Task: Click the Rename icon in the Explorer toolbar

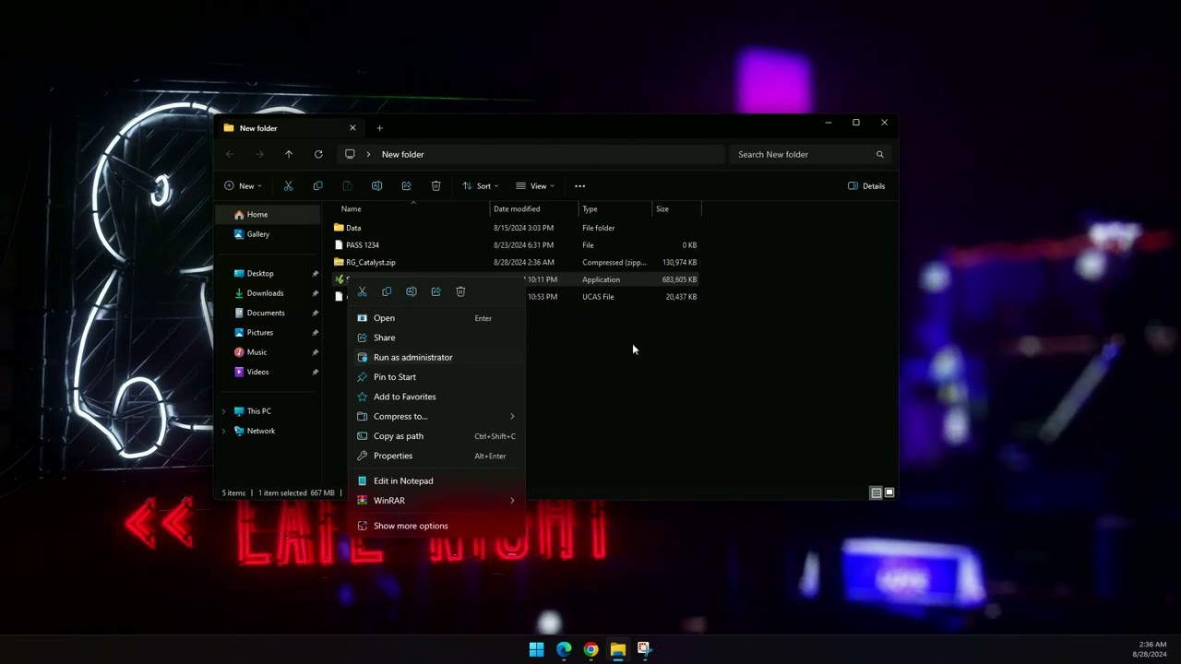Action: tap(376, 185)
